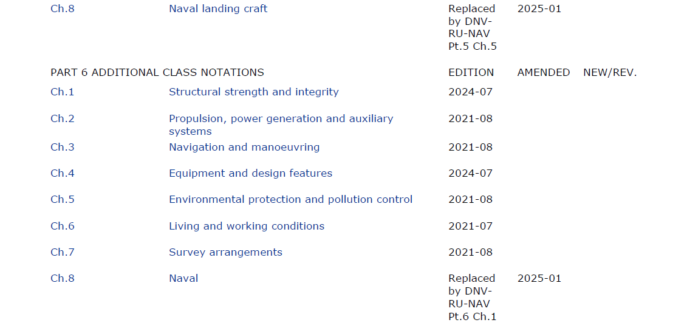
Task: Open Living and working conditions chapter
Action: 246,227
